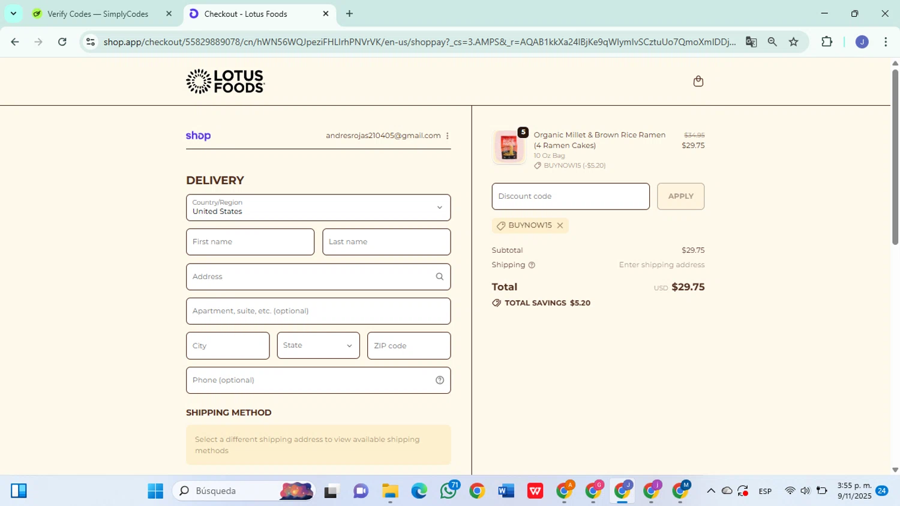Open WPS Office from the taskbar

(x=535, y=491)
